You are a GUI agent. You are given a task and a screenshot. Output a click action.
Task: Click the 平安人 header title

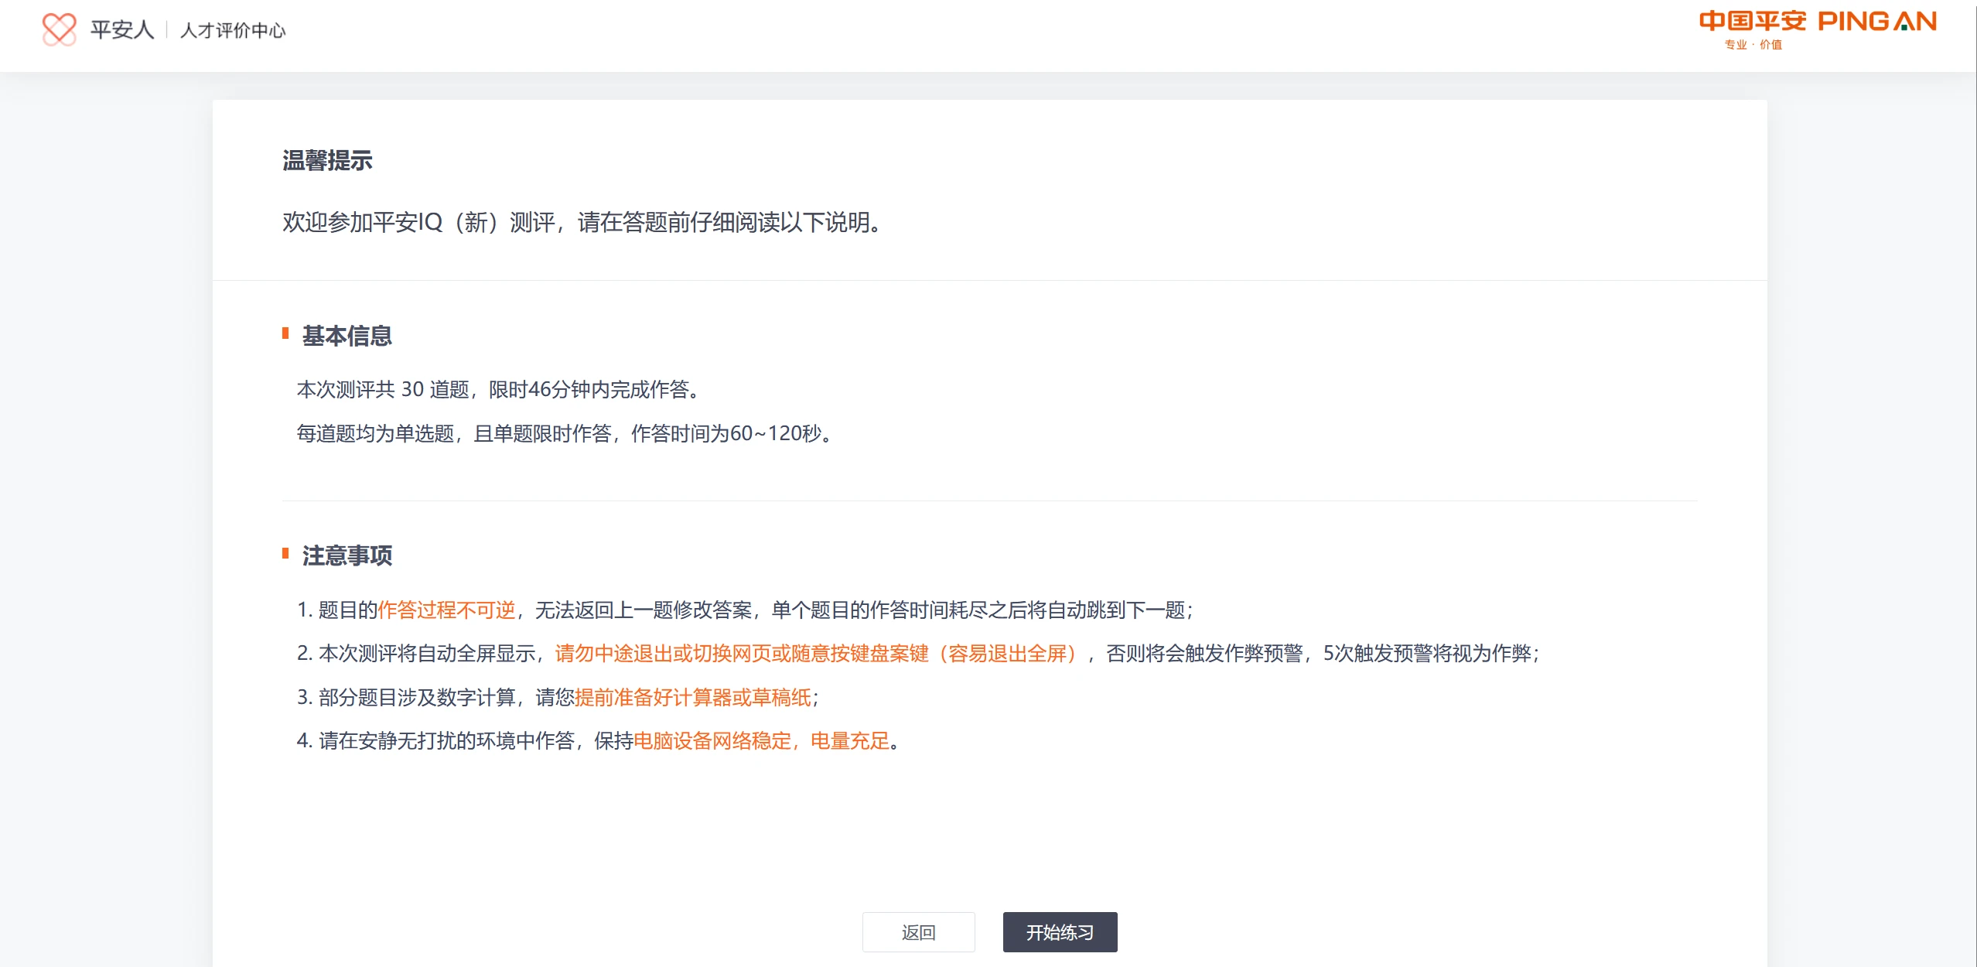click(122, 29)
